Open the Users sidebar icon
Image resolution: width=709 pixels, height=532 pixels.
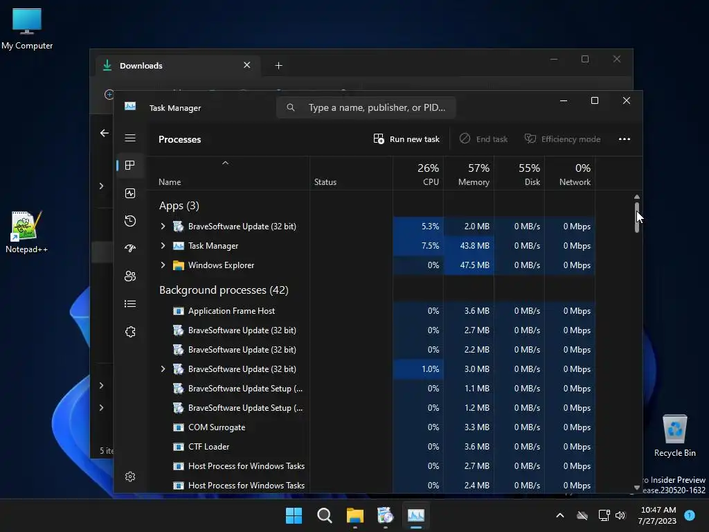pos(130,276)
